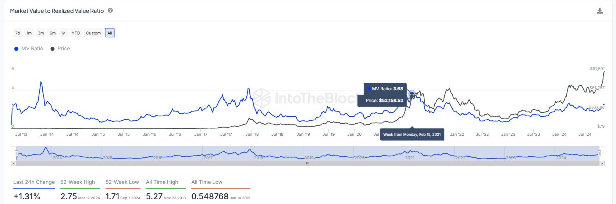Toggle the Price legend series
Image resolution: width=616 pixels, height=204 pixels.
[60, 48]
